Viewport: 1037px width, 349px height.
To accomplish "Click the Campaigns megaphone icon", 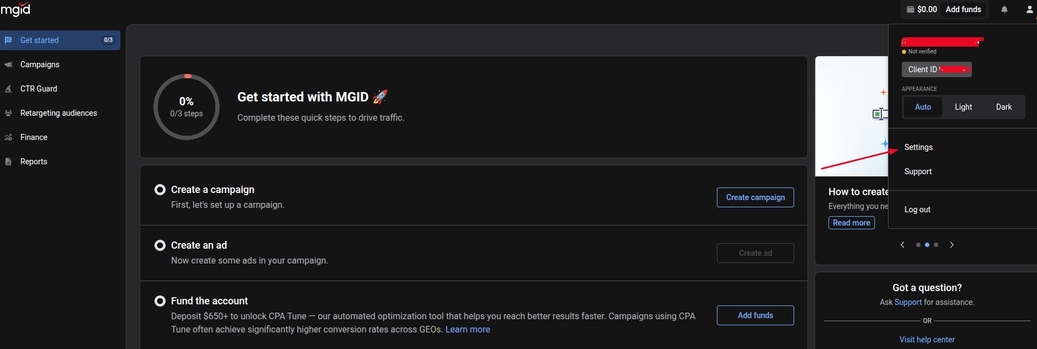I will tap(8, 65).
